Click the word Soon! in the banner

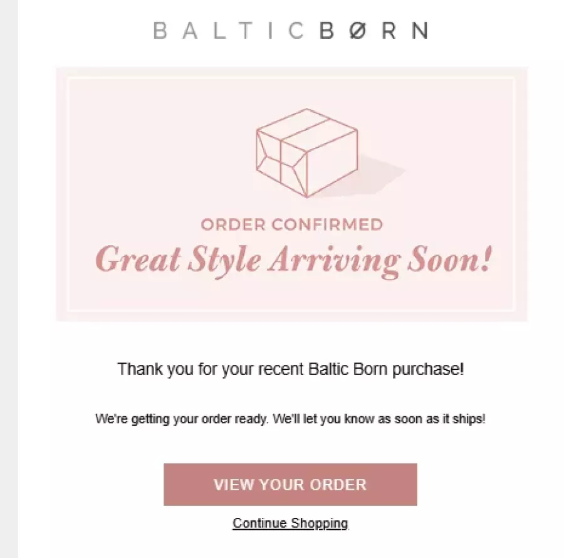[x=449, y=258]
